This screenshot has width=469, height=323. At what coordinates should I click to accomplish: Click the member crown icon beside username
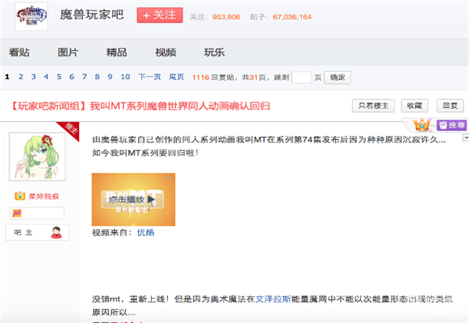point(20,196)
